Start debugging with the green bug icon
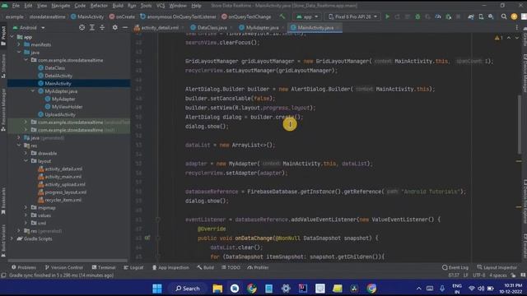 tap(417, 16)
